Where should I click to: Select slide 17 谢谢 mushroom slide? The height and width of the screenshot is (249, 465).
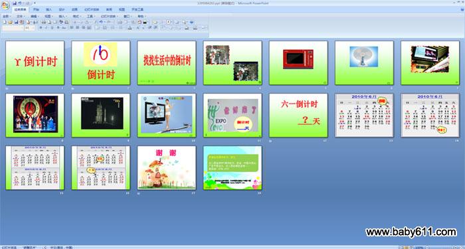click(167, 168)
